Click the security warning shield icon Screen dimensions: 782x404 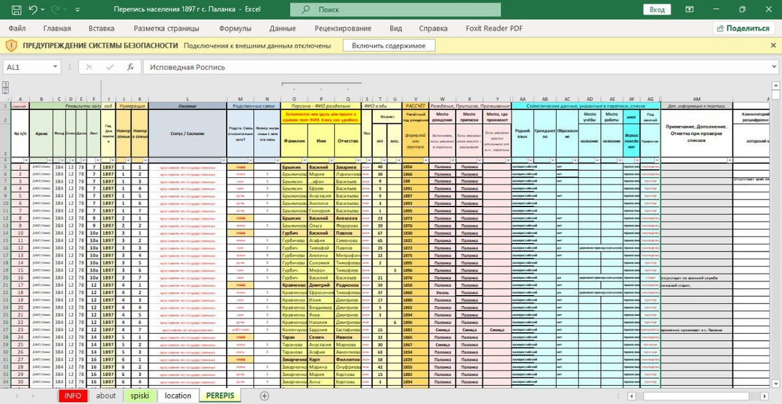(x=12, y=46)
